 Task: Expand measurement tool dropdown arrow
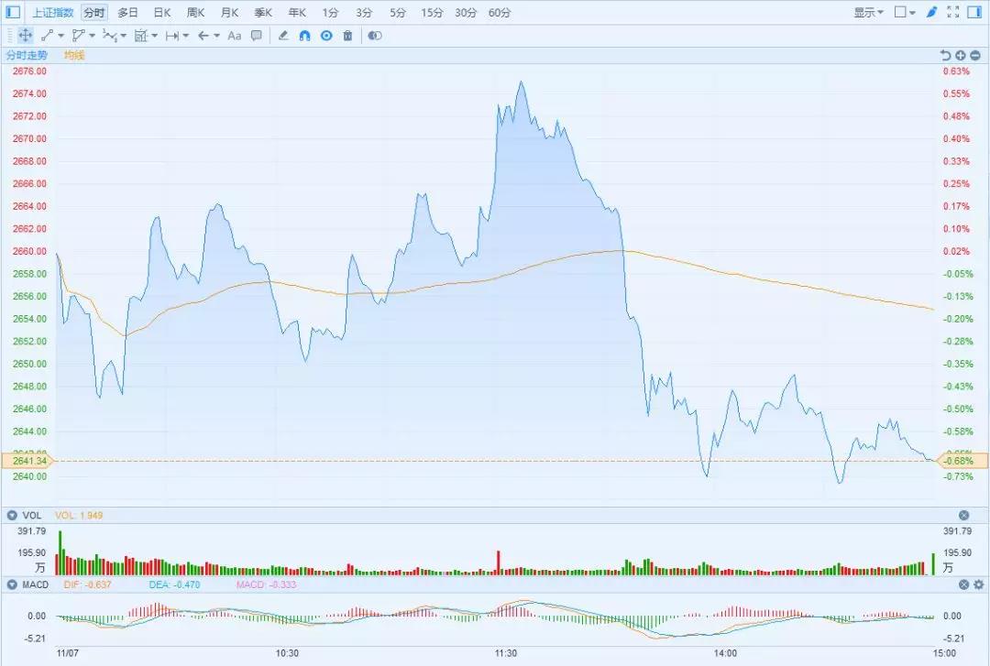tap(155, 36)
